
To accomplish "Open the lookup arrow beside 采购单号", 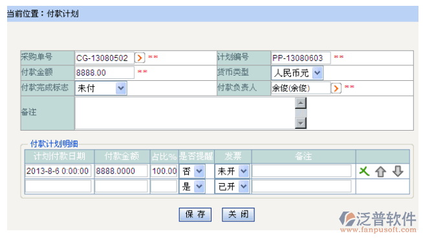I will [140, 58].
